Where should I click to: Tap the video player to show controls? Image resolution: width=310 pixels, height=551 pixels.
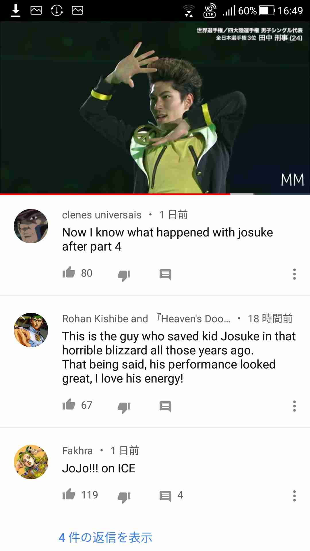pos(155,107)
